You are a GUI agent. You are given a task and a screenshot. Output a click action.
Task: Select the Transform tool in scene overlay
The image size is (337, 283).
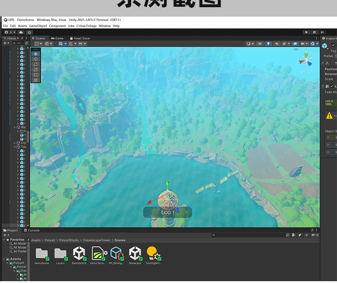(35, 80)
